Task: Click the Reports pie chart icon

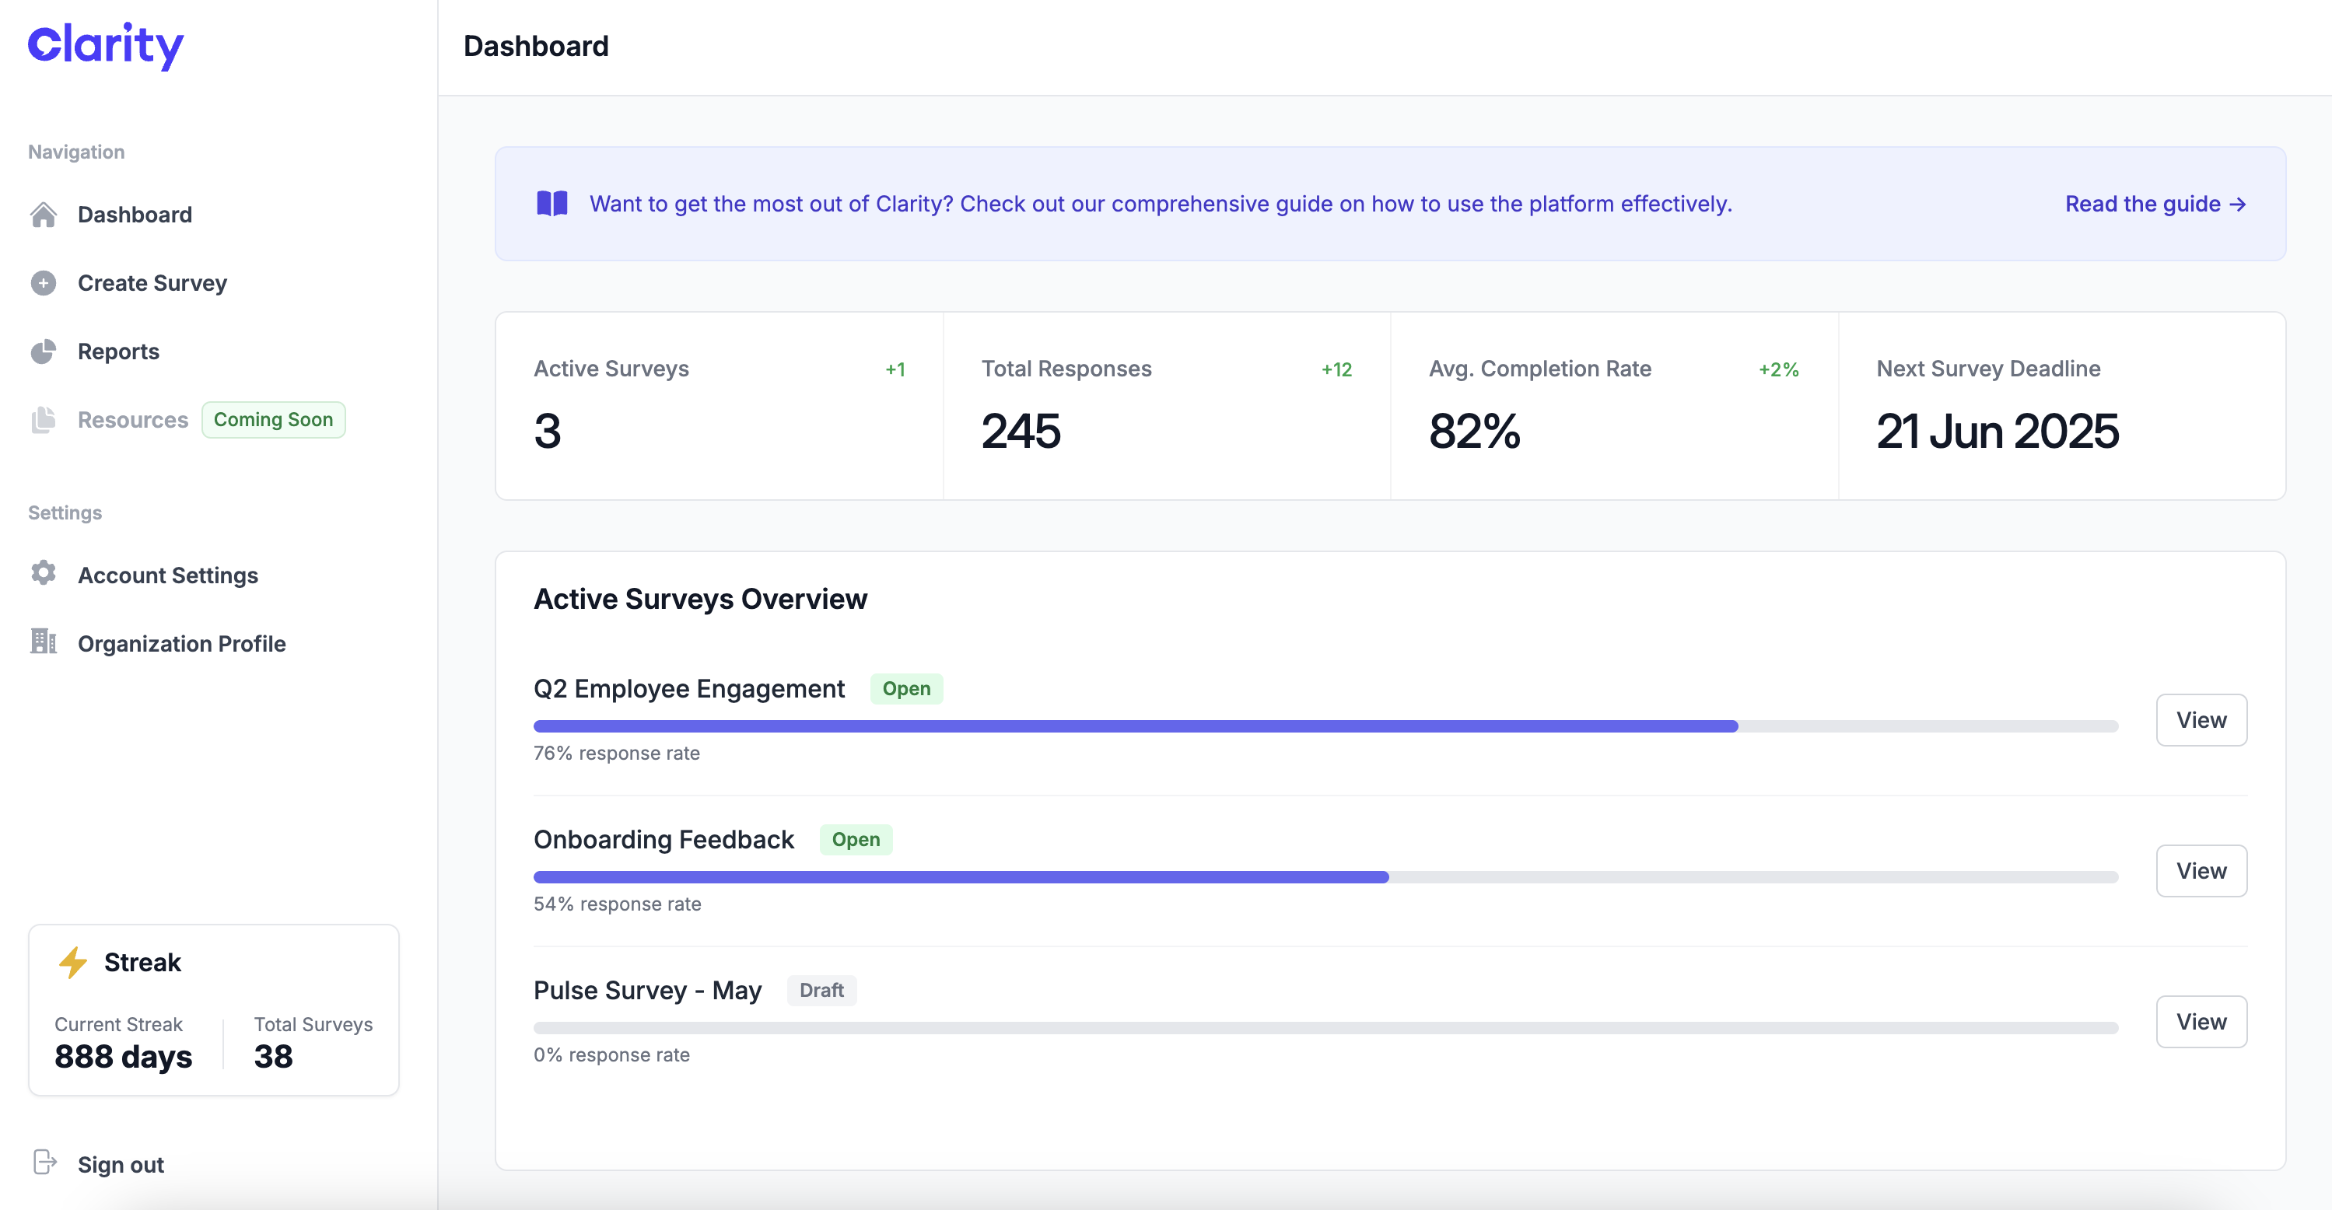Action: click(x=44, y=351)
